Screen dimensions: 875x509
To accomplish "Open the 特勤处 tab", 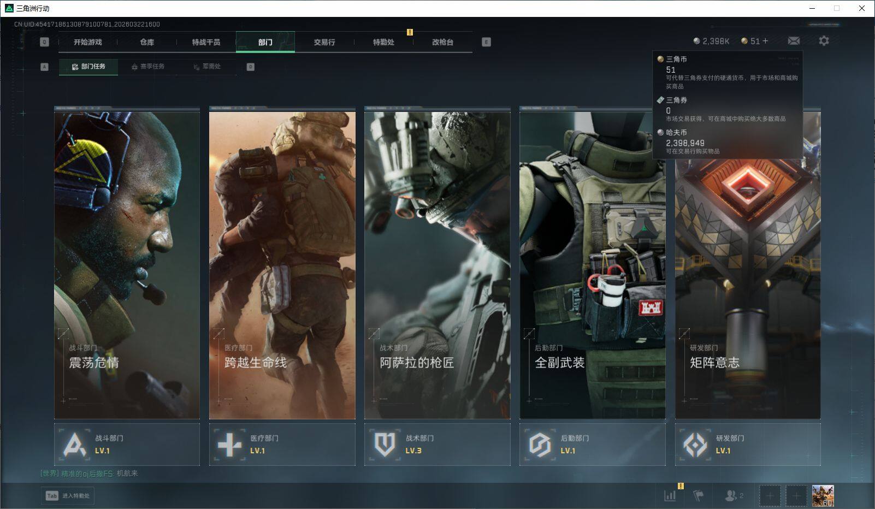I will click(x=383, y=42).
